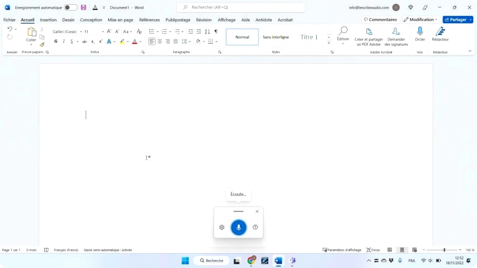
Task: Toggle underline S formatting
Action: [x=71, y=41]
